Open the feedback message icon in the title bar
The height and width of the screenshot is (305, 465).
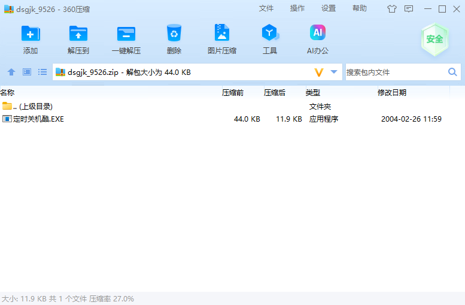point(409,9)
